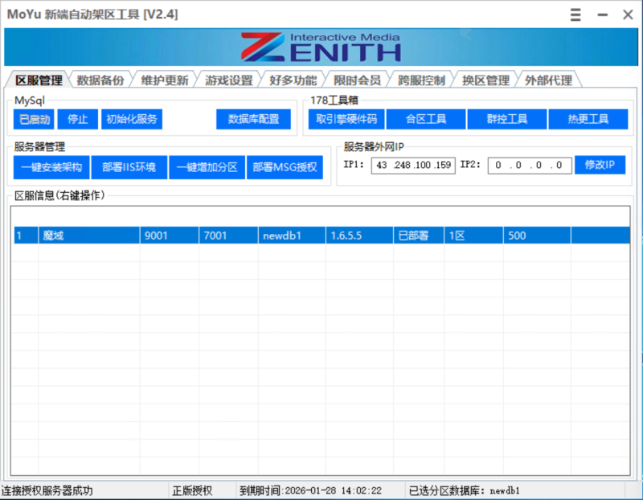Click 取引擎硬件码 in the 178工具箱 panel

(346, 118)
